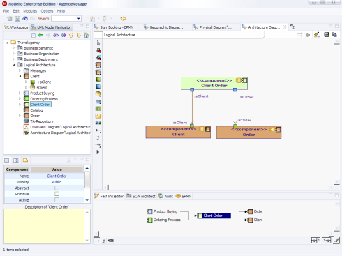This screenshot has width=342, height=256.
Task: Toggle the Primitive checkbox
Action: click(x=57, y=194)
